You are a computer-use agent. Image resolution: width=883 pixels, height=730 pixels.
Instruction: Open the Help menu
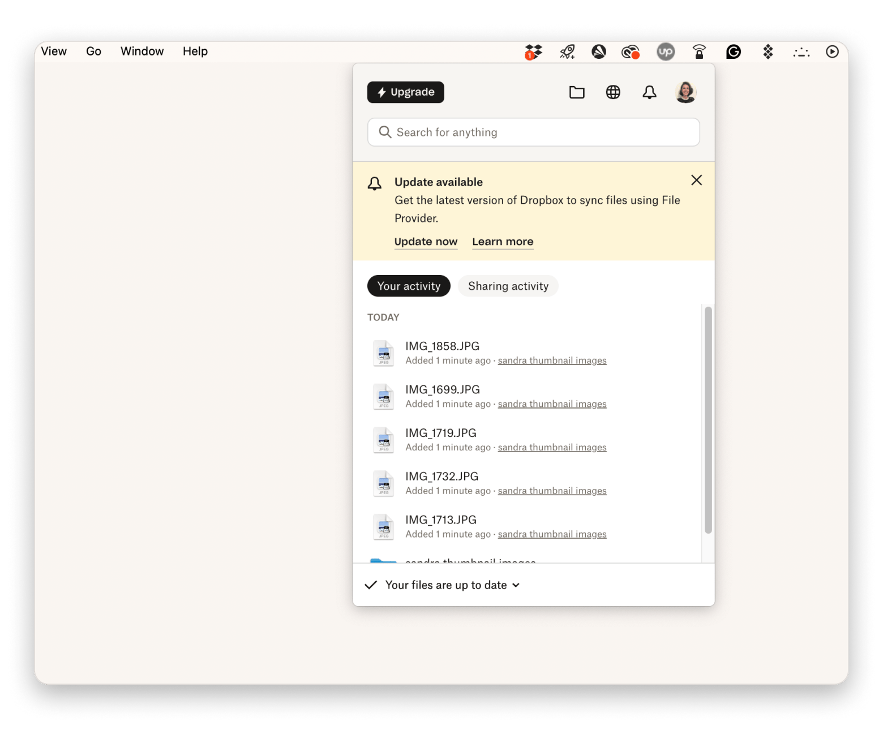[x=195, y=51]
